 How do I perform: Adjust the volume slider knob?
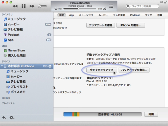pos(40,6)
